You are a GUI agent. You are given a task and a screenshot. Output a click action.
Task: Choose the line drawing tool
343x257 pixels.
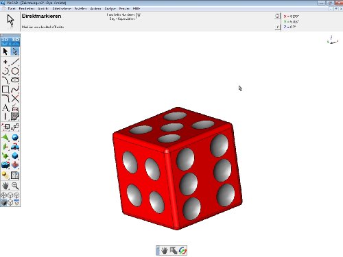[x=15, y=62]
